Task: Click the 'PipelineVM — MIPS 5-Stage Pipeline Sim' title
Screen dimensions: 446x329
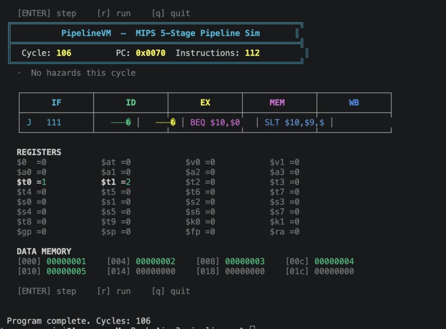Action: pos(161,33)
